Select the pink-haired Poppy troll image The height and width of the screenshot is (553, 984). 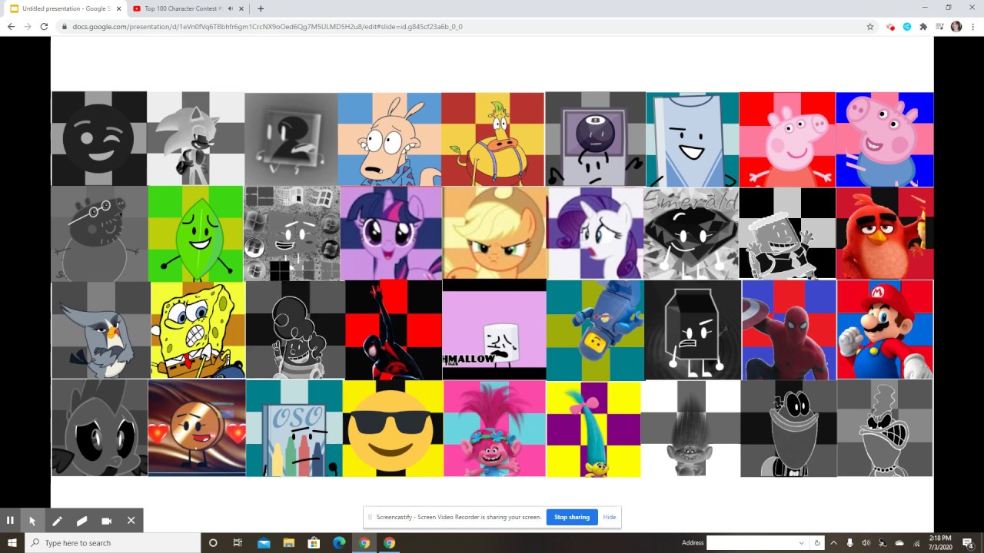[x=494, y=429]
